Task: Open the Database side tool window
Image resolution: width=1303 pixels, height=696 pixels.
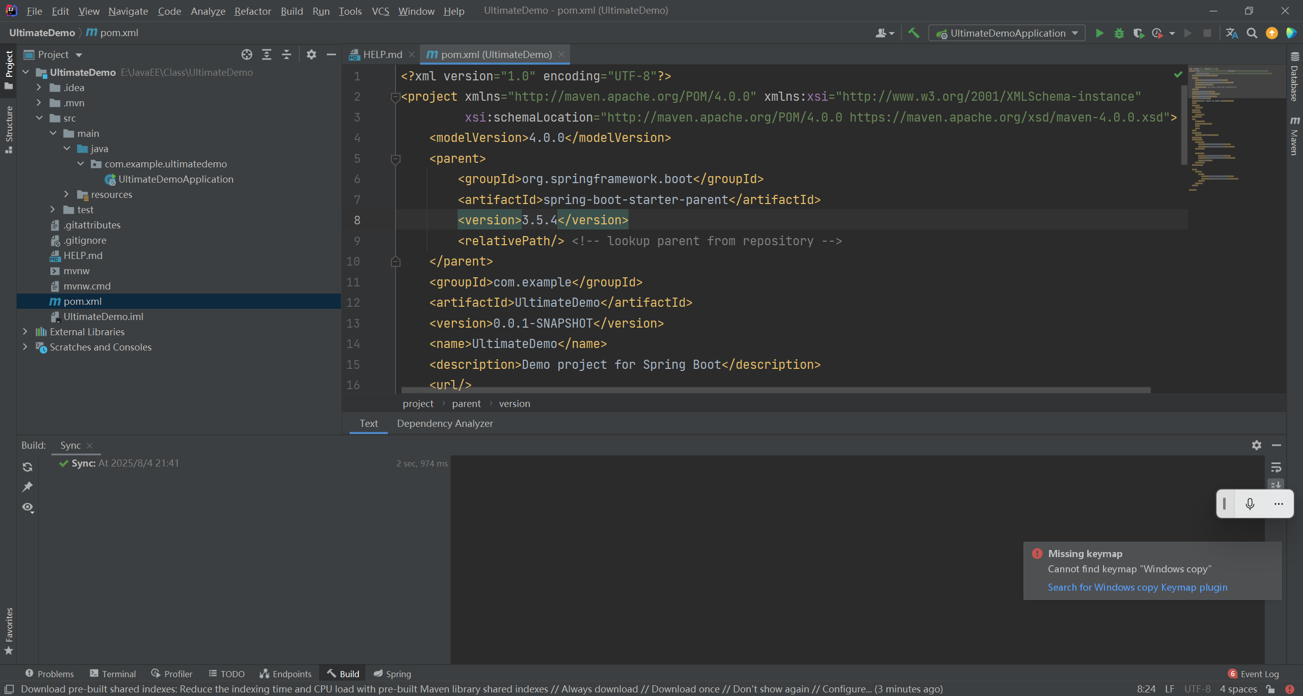Action: click(x=1295, y=76)
